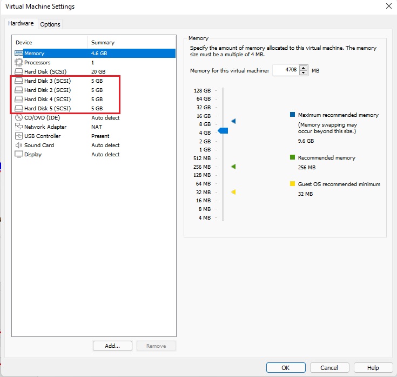Decrease memory with stepper down arrow
Viewport: 397px width, 377px height.
(303, 73)
